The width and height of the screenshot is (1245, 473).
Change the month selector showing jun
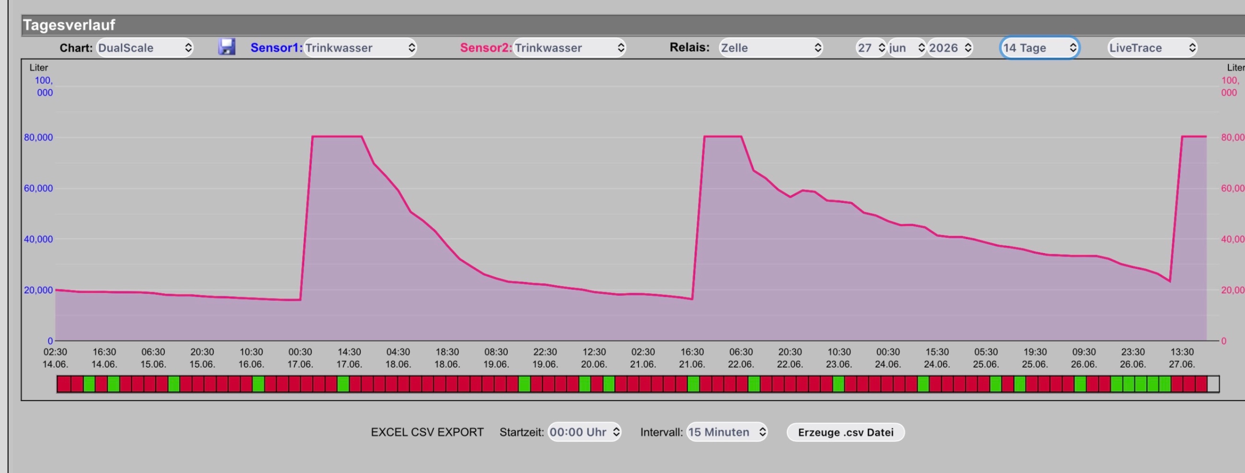click(x=906, y=48)
